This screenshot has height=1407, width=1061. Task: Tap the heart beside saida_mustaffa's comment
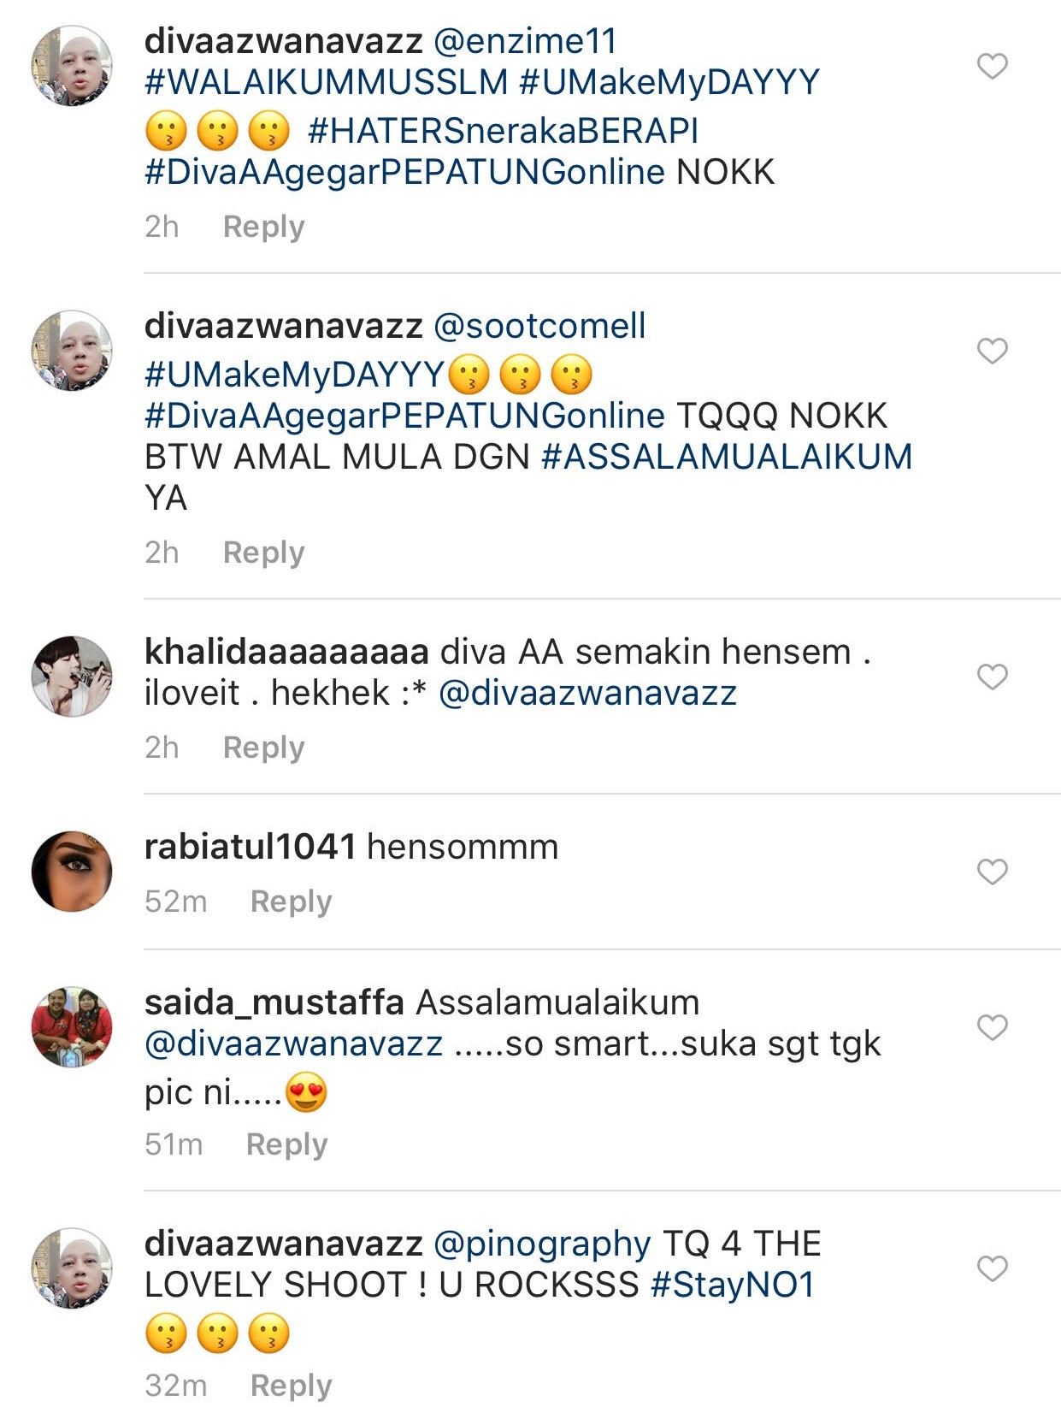992,1027
